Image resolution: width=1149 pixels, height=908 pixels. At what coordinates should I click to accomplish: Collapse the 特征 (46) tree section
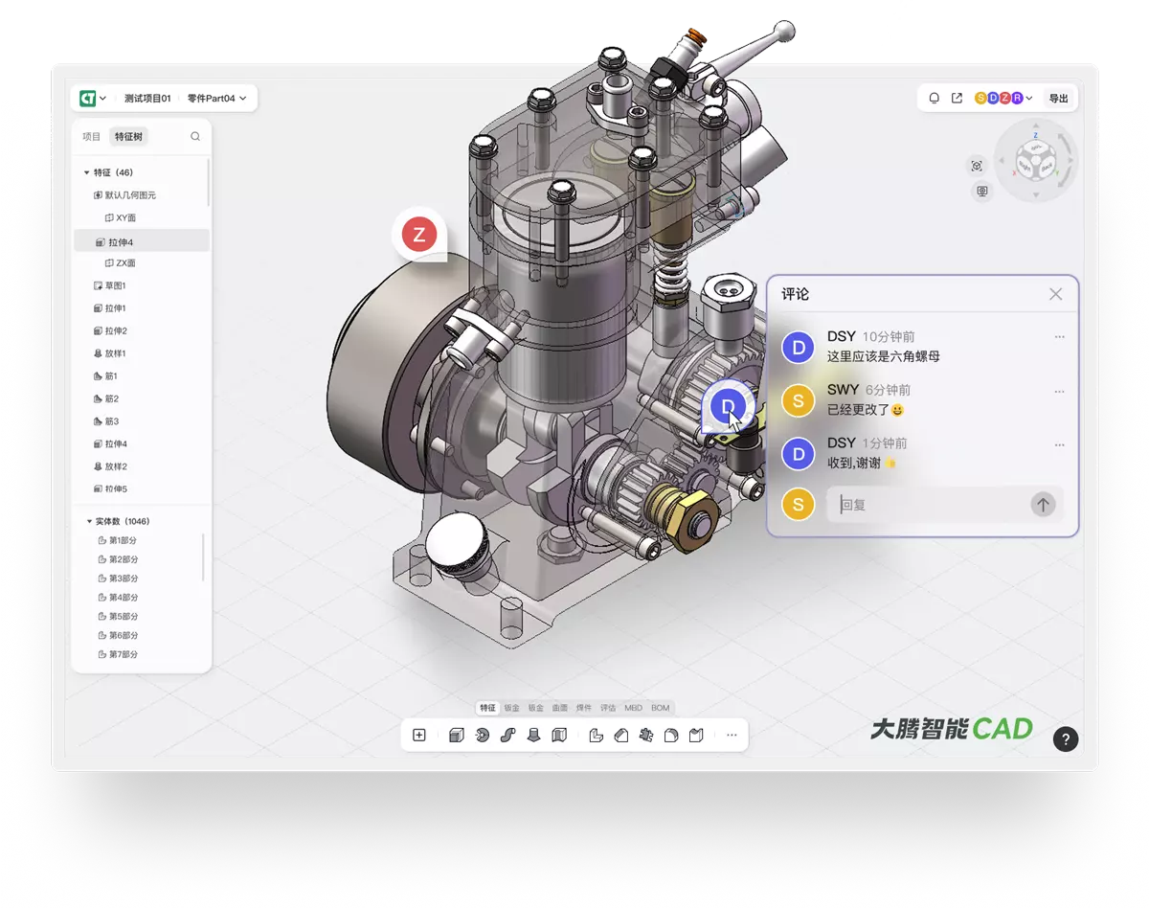(x=87, y=173)
